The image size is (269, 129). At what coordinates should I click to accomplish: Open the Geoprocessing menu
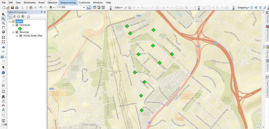[x=68, y=2]
